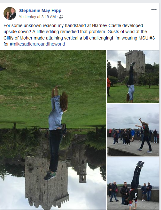
Task: Click the castle tower in the large photo
Action: pos(47,182)
